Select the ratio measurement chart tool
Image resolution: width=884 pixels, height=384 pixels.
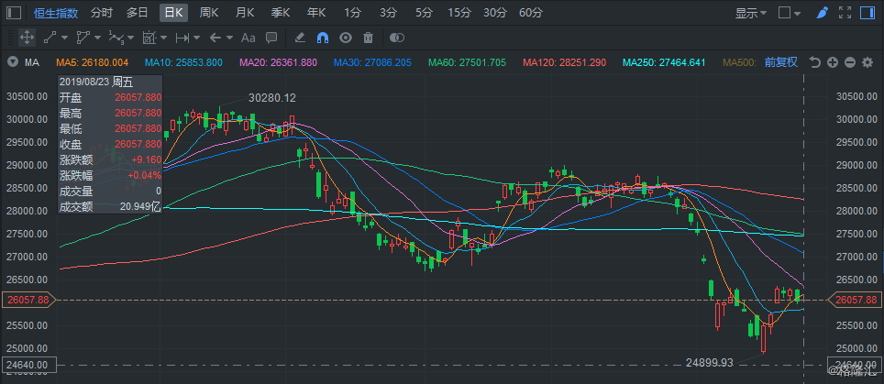[149, 38]
